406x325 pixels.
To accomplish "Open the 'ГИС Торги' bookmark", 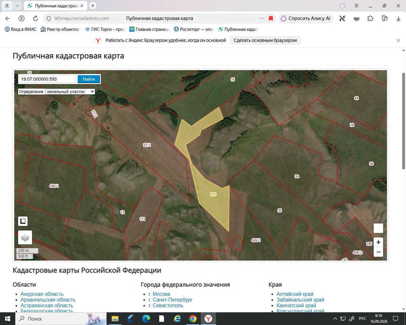I will click(x=105, y=29).
